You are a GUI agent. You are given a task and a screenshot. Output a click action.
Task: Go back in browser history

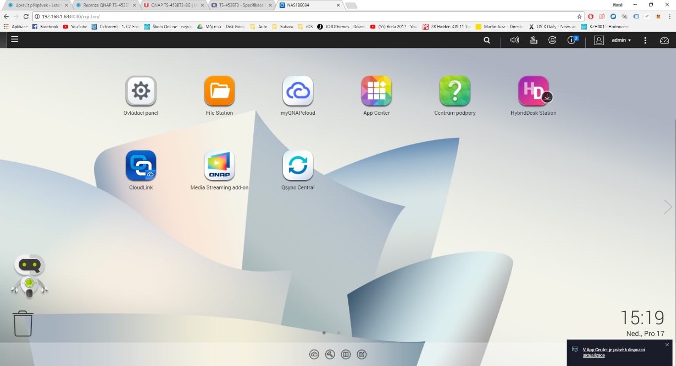coord(6,16)
